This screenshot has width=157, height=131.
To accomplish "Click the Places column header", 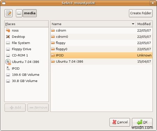I will pyautogui.click(x=27, y=24).
